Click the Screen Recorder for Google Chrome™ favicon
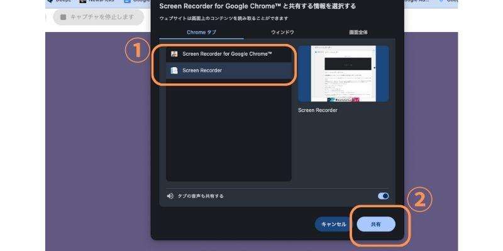 [x=174, y=54]
